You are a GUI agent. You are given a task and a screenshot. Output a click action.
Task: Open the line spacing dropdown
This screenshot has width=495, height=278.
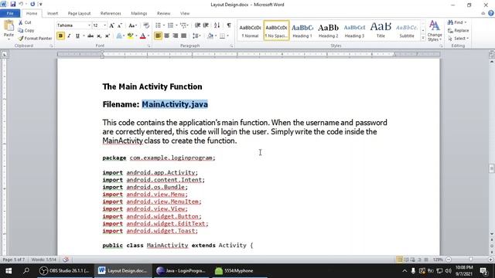[196, 36]
